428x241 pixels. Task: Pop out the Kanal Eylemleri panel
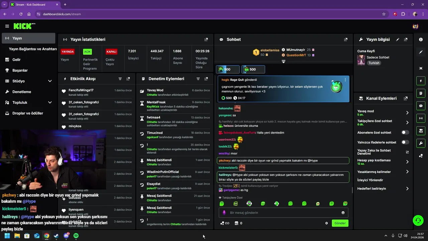[x=406, y=98]
